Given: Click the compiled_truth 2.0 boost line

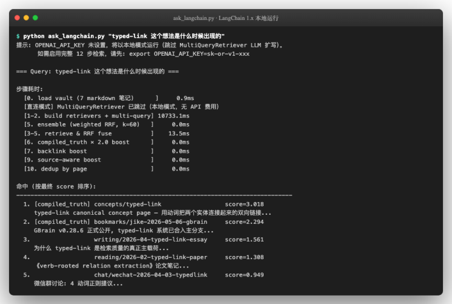Looking at the screenshot, I should tap(107, 142).
